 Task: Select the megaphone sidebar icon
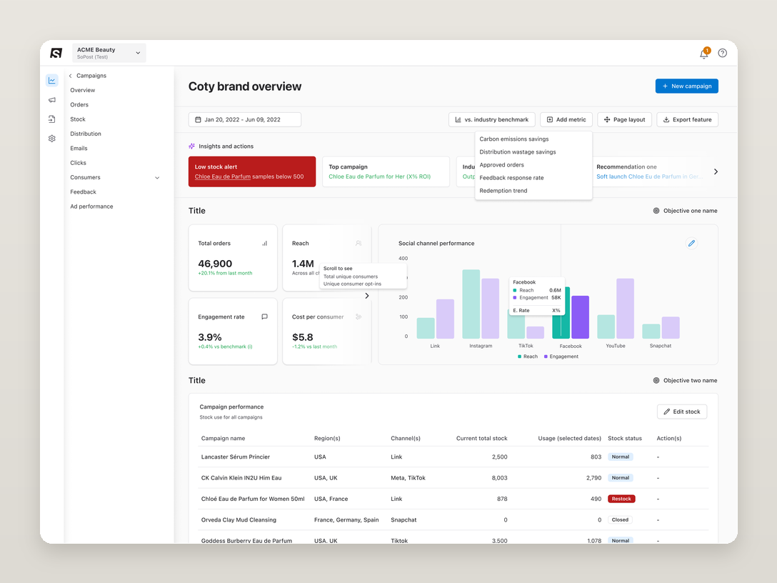point(52,99)
